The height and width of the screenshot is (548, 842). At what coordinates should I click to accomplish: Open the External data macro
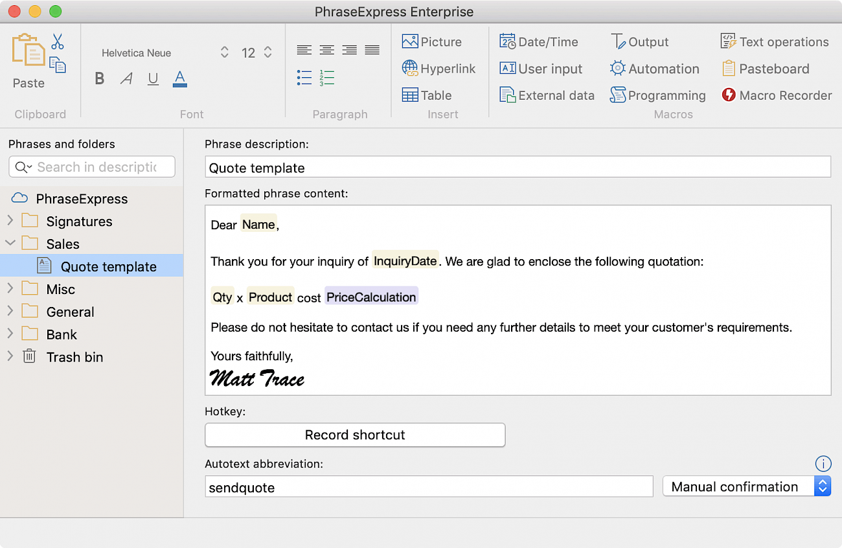547,95
